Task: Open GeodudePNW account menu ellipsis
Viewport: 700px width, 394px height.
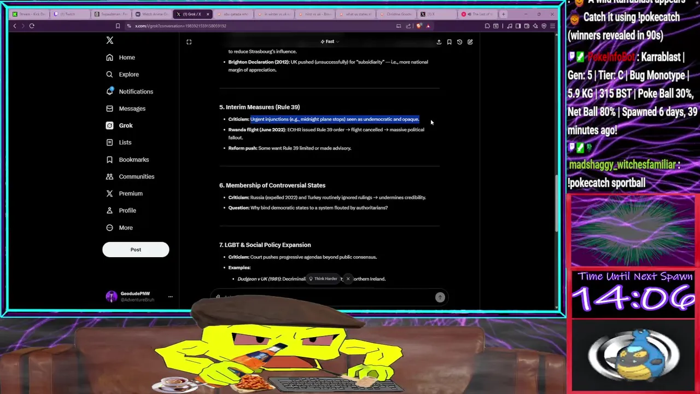Action: pos(170,297)
